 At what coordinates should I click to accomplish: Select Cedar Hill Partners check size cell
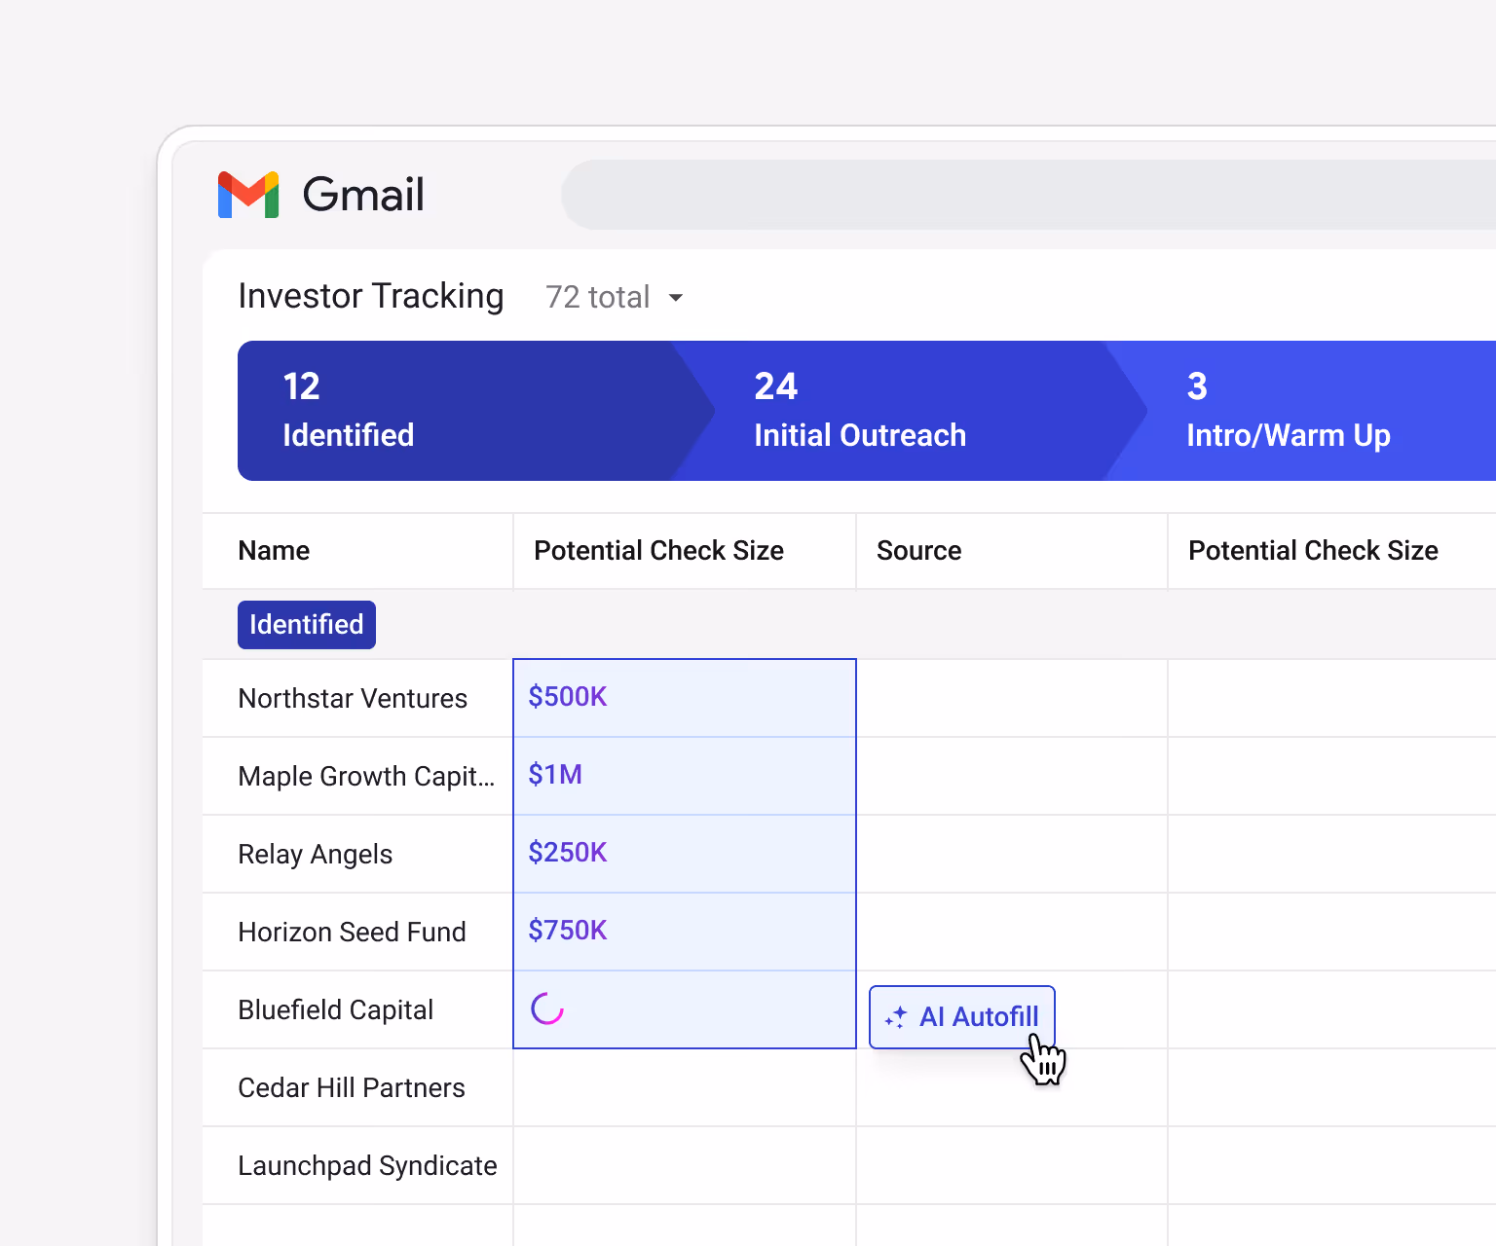click(x=685, y=1088)
